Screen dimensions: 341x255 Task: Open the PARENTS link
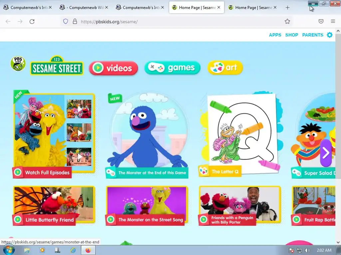point(312,35)
